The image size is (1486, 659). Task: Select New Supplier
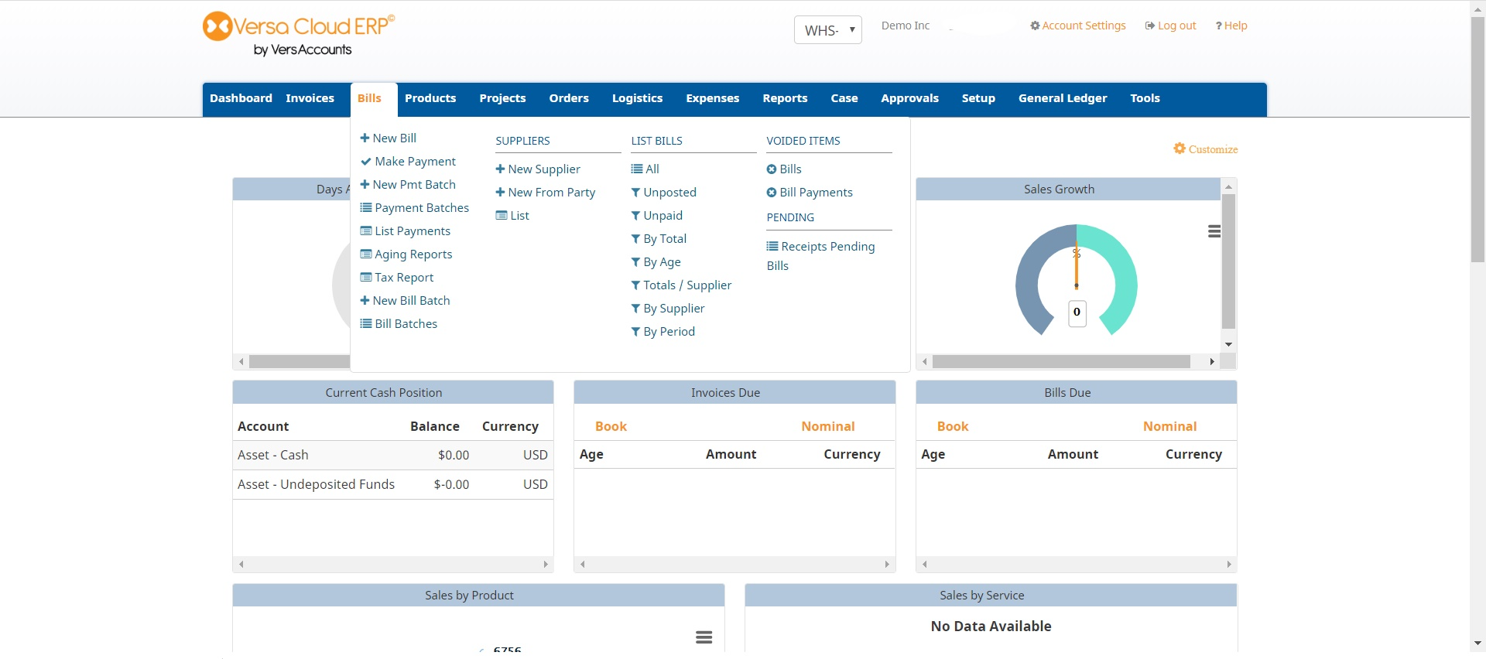(538, 169)
